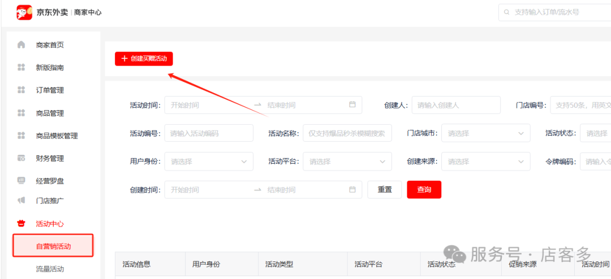
Task: Click the 重置 button
Action: 385,190
